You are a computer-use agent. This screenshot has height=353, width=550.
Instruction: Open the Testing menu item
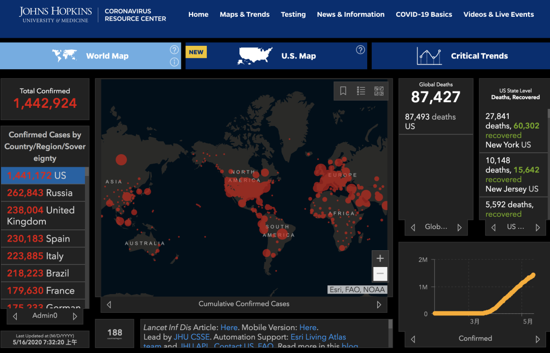(x=293, y=14)
